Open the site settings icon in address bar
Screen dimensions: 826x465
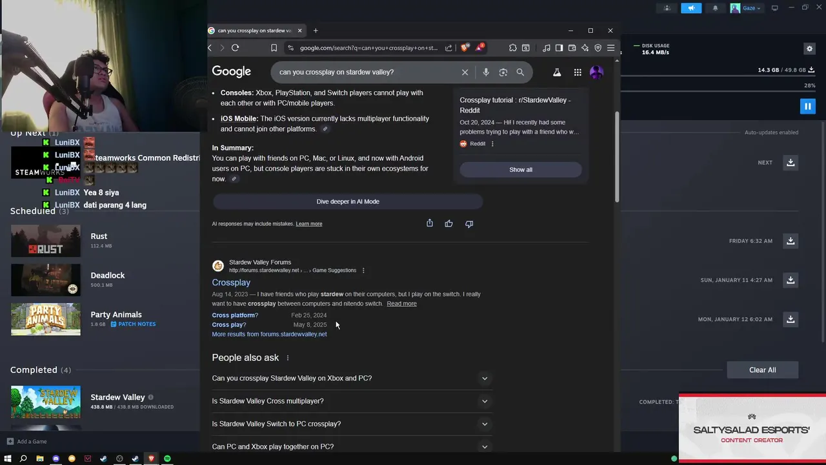(290, 48)
